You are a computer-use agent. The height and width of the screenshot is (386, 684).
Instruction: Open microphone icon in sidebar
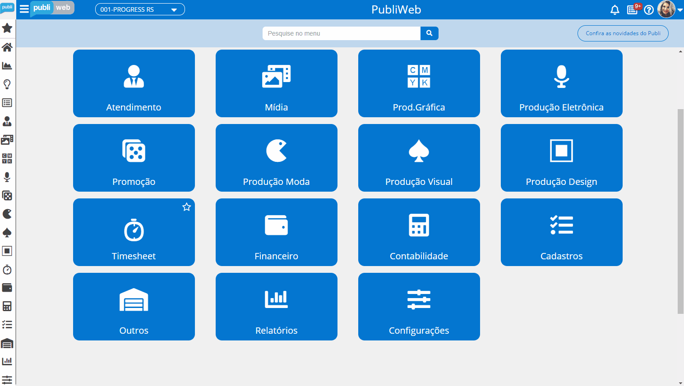7,177
